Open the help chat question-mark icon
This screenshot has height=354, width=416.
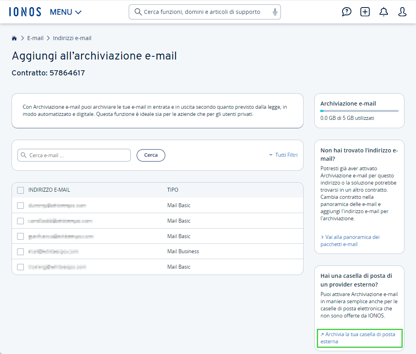[346, 12]
